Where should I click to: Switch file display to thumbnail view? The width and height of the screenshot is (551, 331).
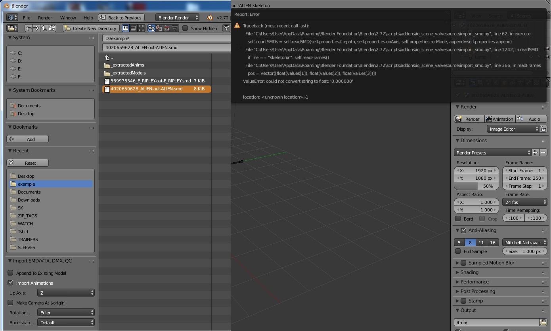pos(141,28)
